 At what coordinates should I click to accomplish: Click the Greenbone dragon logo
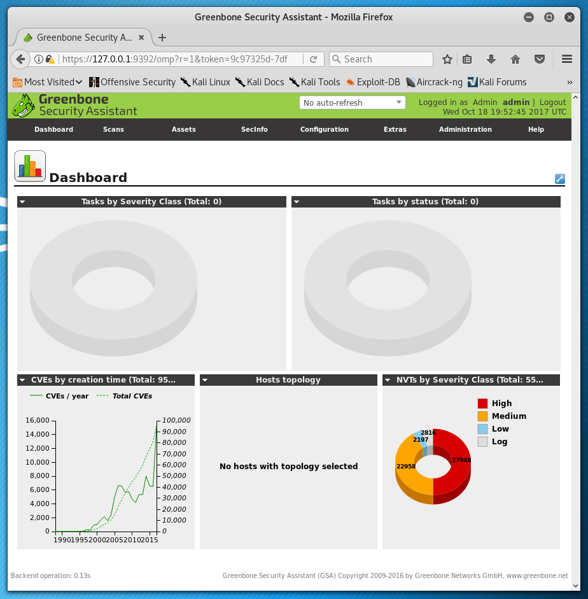click(x=24, y=106)
